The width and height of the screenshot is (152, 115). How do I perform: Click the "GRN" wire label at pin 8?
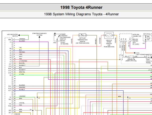click(21, 54)
